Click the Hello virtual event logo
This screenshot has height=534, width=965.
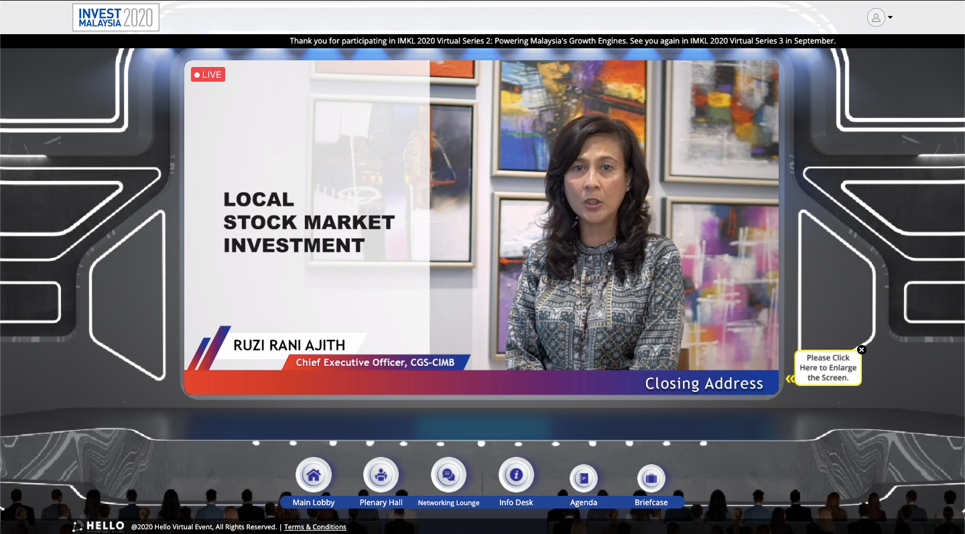coord(99,527)
